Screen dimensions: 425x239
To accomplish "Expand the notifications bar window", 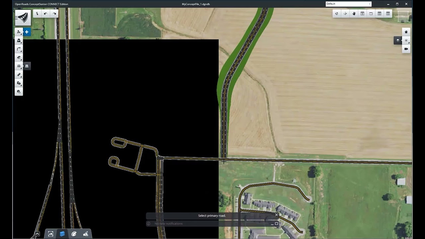I will pyautogui.click(x=276, y=224).
